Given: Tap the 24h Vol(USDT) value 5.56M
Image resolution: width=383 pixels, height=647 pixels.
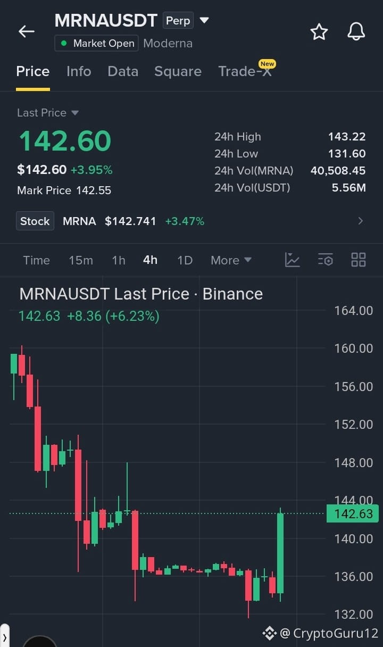Looking at the screenshot, I should tap(348, 188).
